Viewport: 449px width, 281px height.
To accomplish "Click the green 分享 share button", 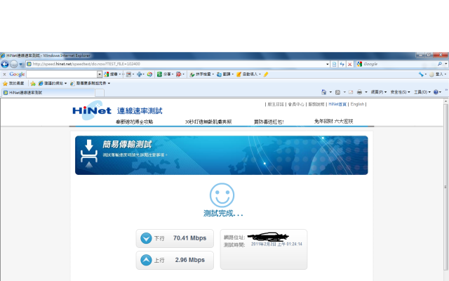I will coord(165,74).
